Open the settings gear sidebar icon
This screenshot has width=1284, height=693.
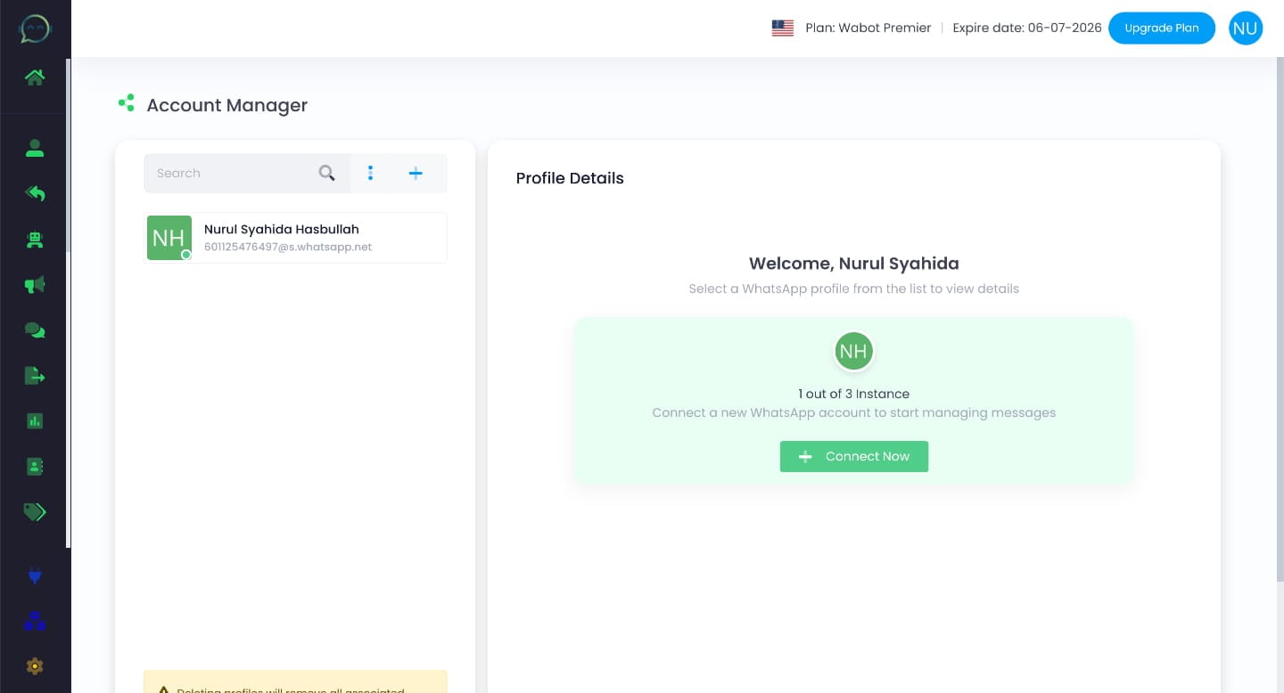[x=35, y=666]
